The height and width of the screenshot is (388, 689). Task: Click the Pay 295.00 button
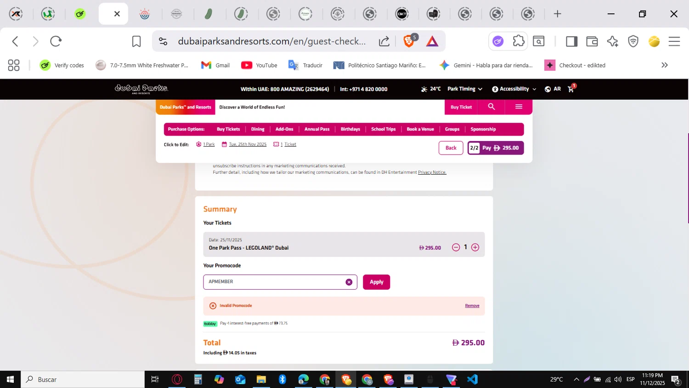tap(496, 148)
